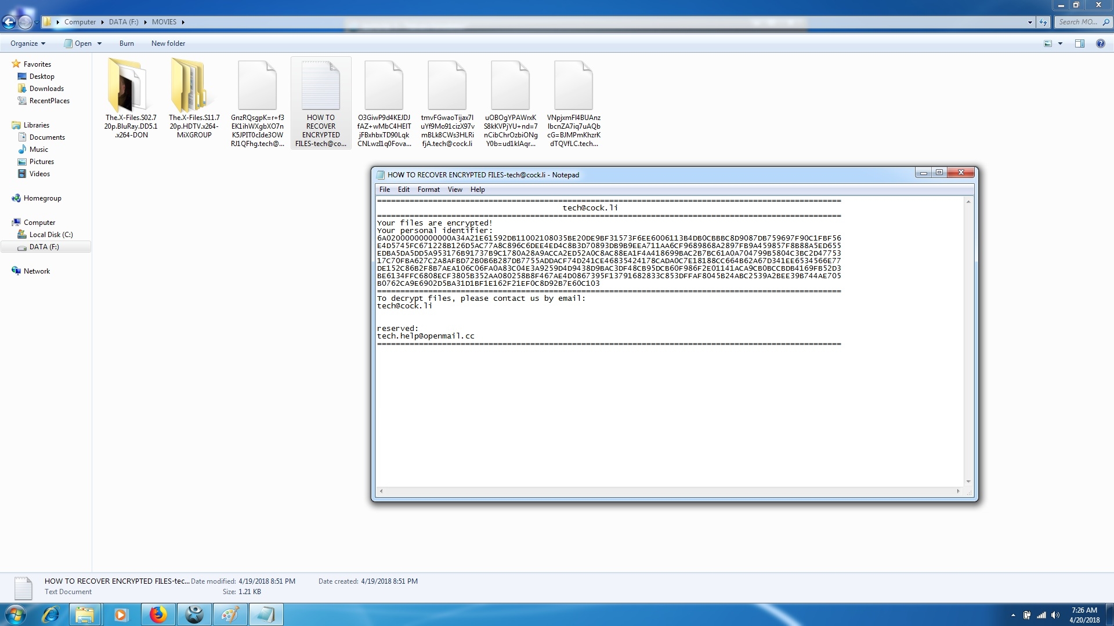Click Notepad horizontal scrollbar right arrow
Viewport: 1114px width, 626px height.
[958, 492]
